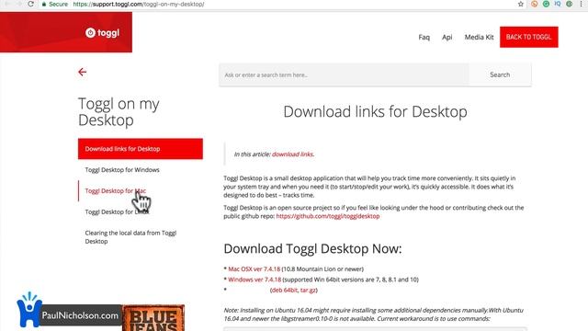Open the Faq page
Screen dimensions: 588x331
click(424, 37)
